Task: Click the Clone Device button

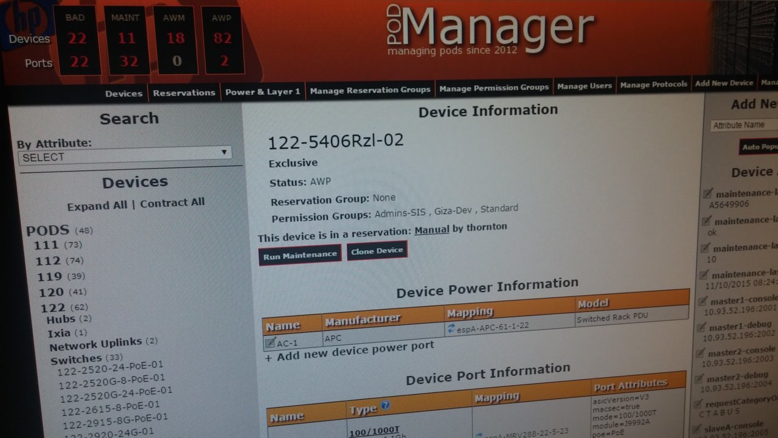Action: [377, 251]
